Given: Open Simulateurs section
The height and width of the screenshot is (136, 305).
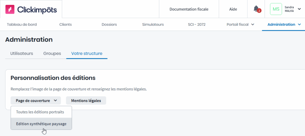Looking at the screenshot, I should click(153, 25).
